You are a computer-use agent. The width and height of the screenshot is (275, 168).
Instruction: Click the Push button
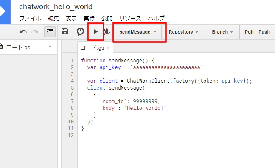[x=264, y=32]
